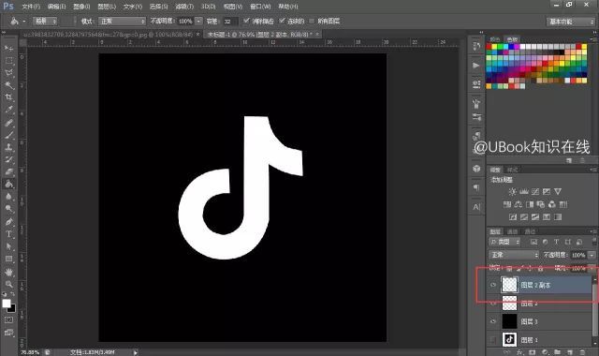The width and height of the screenshot is (599, 356).
Task: Open the 文件(F) menu
Action: tap(31, 7)
